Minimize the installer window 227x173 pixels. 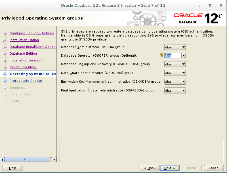(199, 6)
